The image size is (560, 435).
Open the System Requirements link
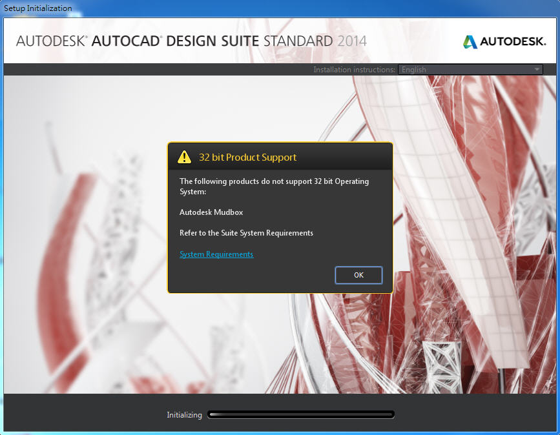(x=216, y=254)
